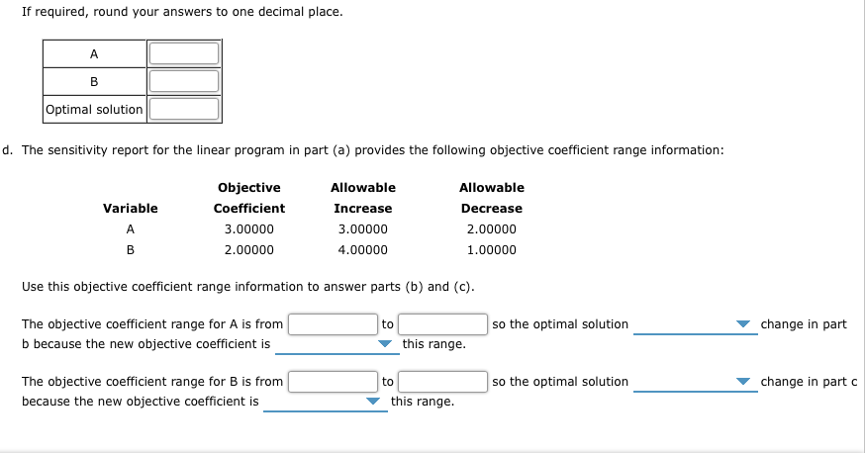Click the upper bound field for A's range
The height and width of the screenshot is (453, 865).
442,324
